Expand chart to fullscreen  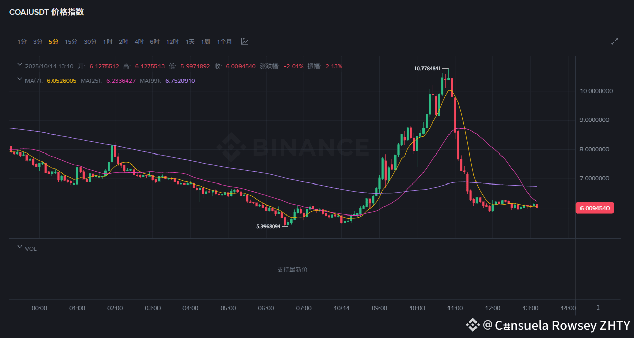point(615,42)
